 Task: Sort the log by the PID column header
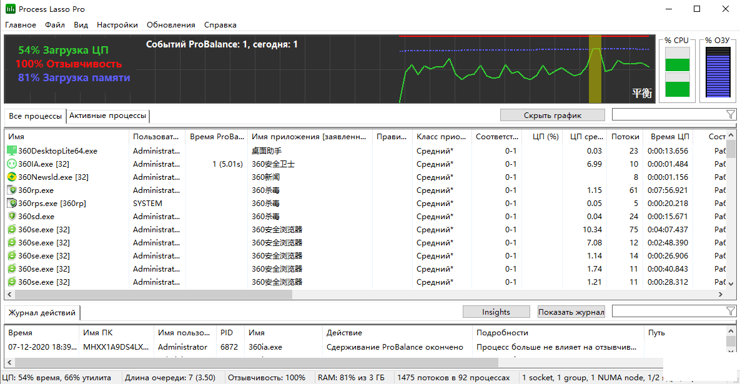(x=230, y=333)
